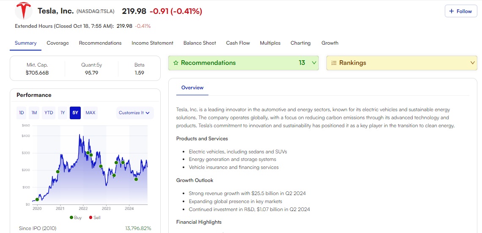Click the Quant:5y value 95.79
The height and width of the screenshot is (233, 482).
91,73
